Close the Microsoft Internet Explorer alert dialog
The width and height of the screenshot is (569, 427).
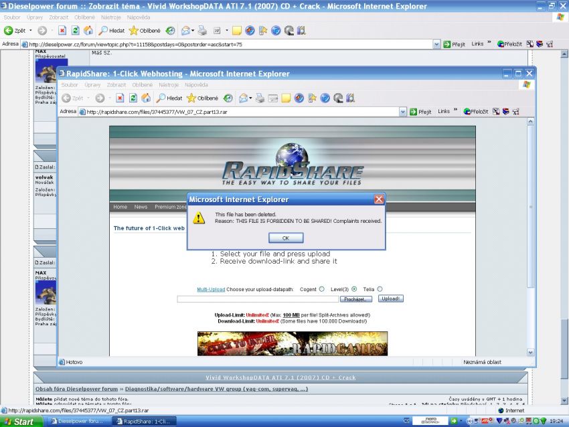coord(379,199)
